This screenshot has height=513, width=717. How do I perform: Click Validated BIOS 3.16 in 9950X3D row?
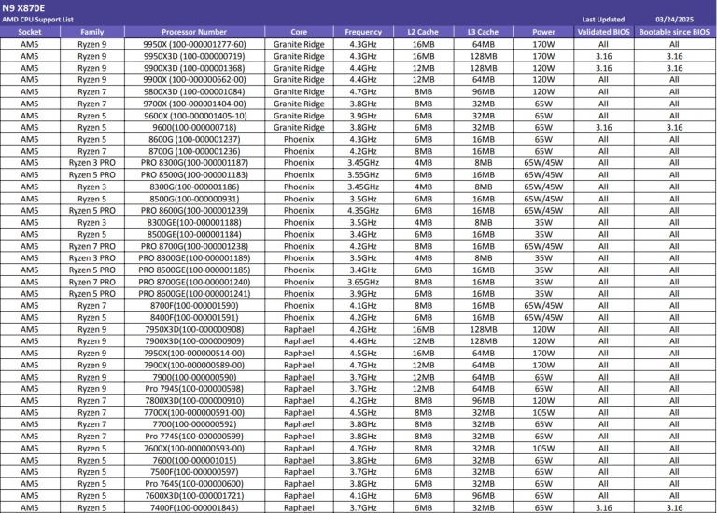point(604,56)
